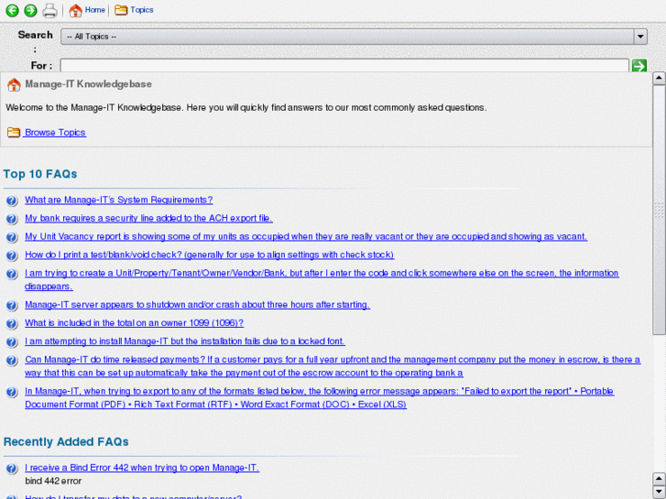
Task: Open the installation fails locked font link
Action: click(x=185, y=342)
